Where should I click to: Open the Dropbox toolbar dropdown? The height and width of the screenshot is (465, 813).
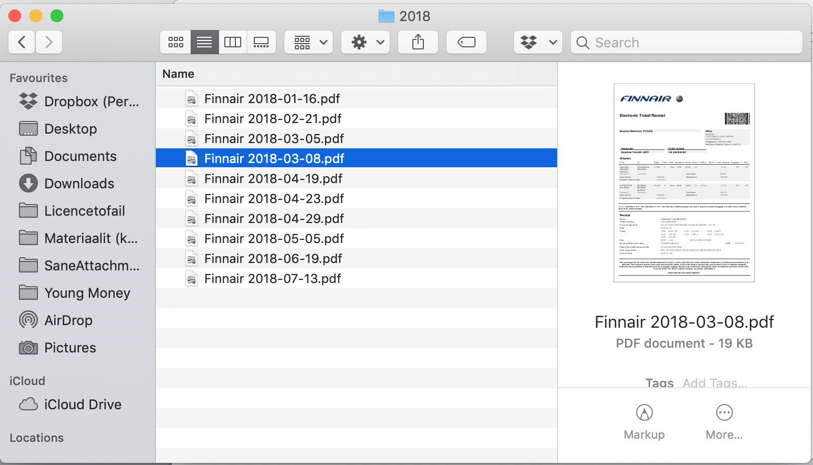click(x=538, y=42)
